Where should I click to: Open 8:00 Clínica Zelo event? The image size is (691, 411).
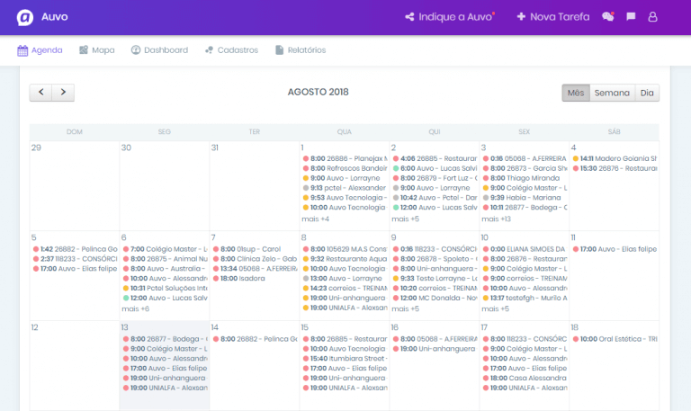pyautogui.click(x=255, y=259)
